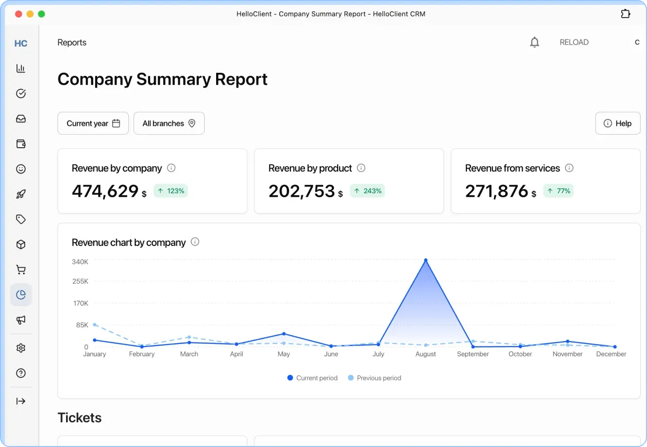Toggle the Previous period series visibility
This screenshot has width=647, height=447.
click(375, 378)
